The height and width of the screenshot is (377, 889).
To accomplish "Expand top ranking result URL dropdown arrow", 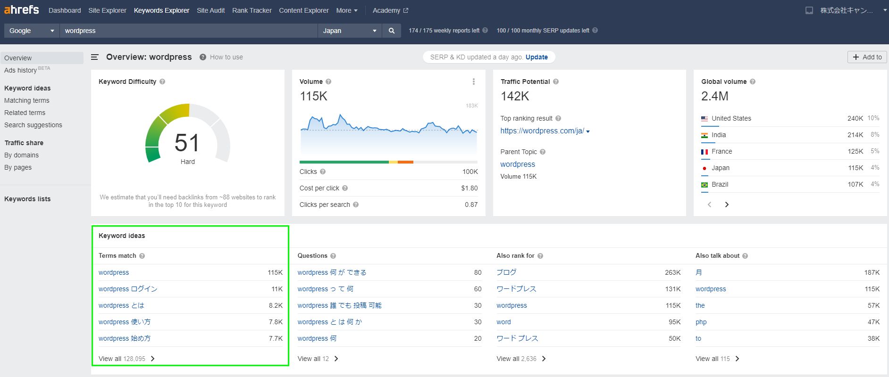I will [588, 131].
